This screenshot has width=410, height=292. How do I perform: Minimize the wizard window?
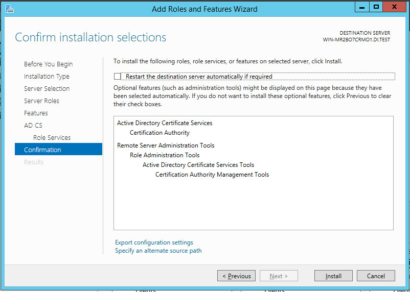[362, 7]
